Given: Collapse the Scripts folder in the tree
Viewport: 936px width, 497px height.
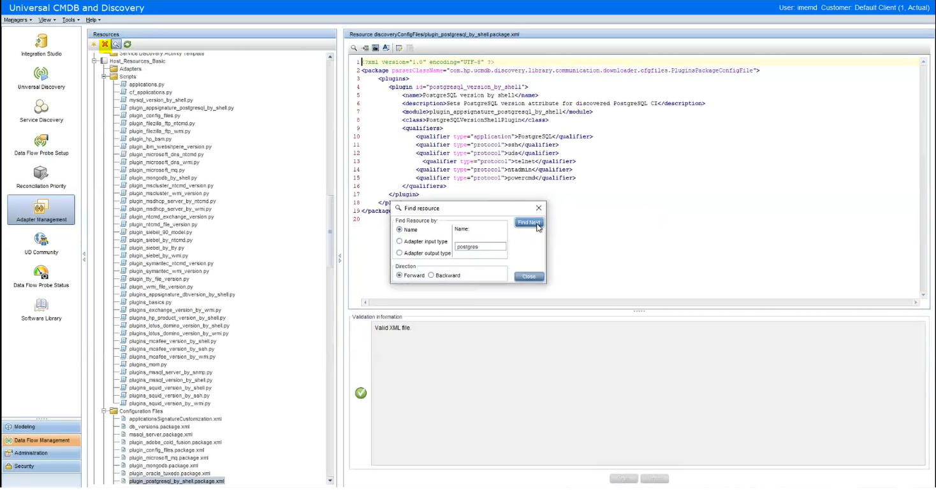Looking at the screenshot, I should click(104, 76).
